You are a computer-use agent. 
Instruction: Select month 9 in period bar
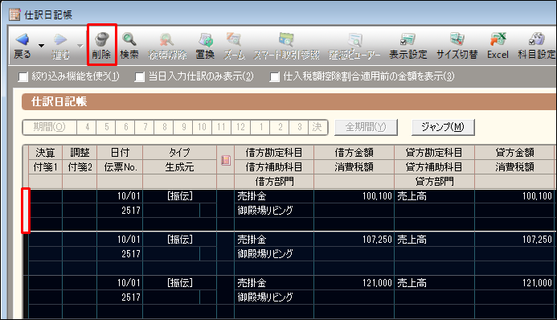(x=183, y=127)
